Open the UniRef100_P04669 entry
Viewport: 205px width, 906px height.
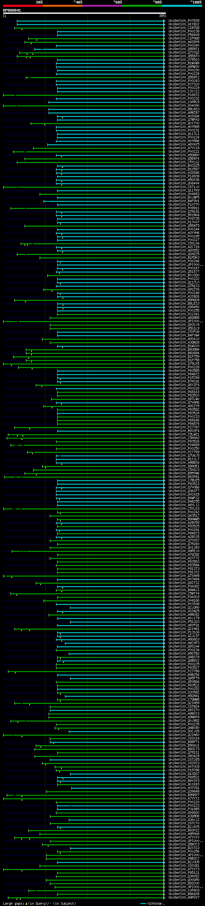tap(184, 445)
